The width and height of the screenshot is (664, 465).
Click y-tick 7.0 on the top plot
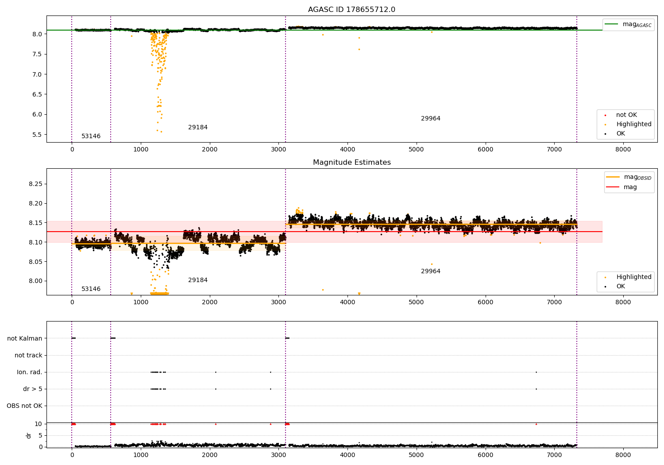[x=37, y=74]
